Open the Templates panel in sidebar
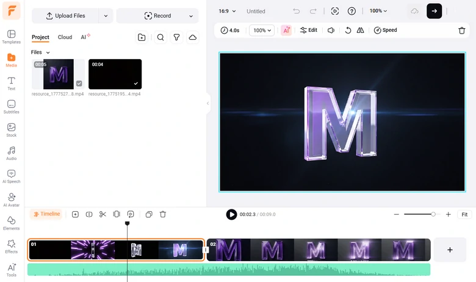The height and width of the screenshot is (282, 476). [11, 37]
